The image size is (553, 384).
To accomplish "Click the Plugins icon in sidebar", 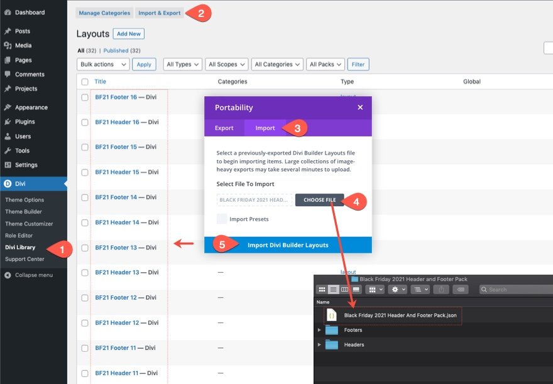I will point(8,122).
